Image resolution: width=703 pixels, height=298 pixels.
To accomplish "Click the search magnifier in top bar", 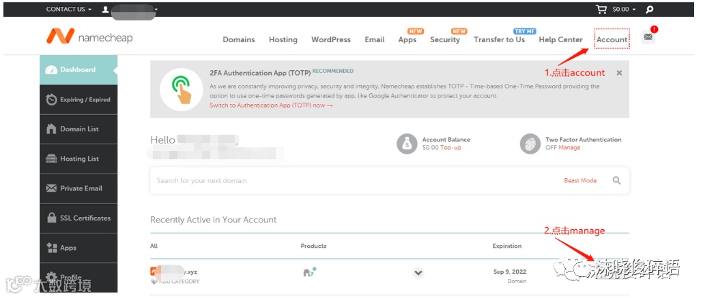I will click(649, 10).
